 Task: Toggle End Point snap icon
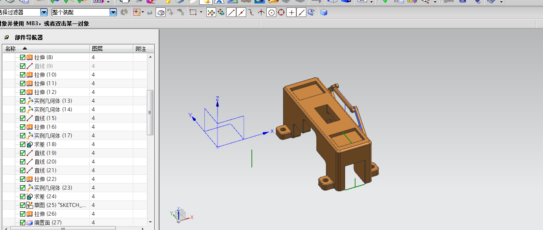(231, 13)
